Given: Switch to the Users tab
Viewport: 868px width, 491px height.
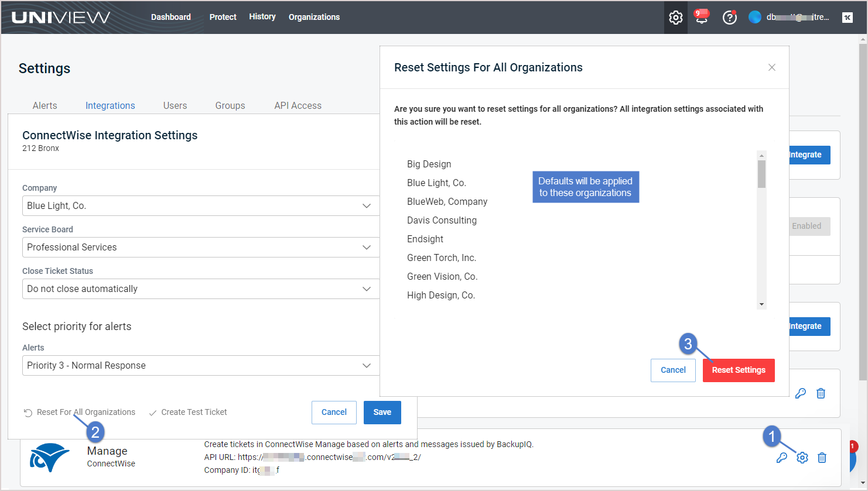Looking at the screenshot, I should tap(175, 105).
